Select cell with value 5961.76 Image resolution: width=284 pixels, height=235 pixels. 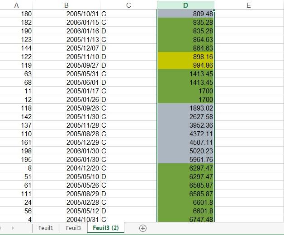[x=185, y=160]
